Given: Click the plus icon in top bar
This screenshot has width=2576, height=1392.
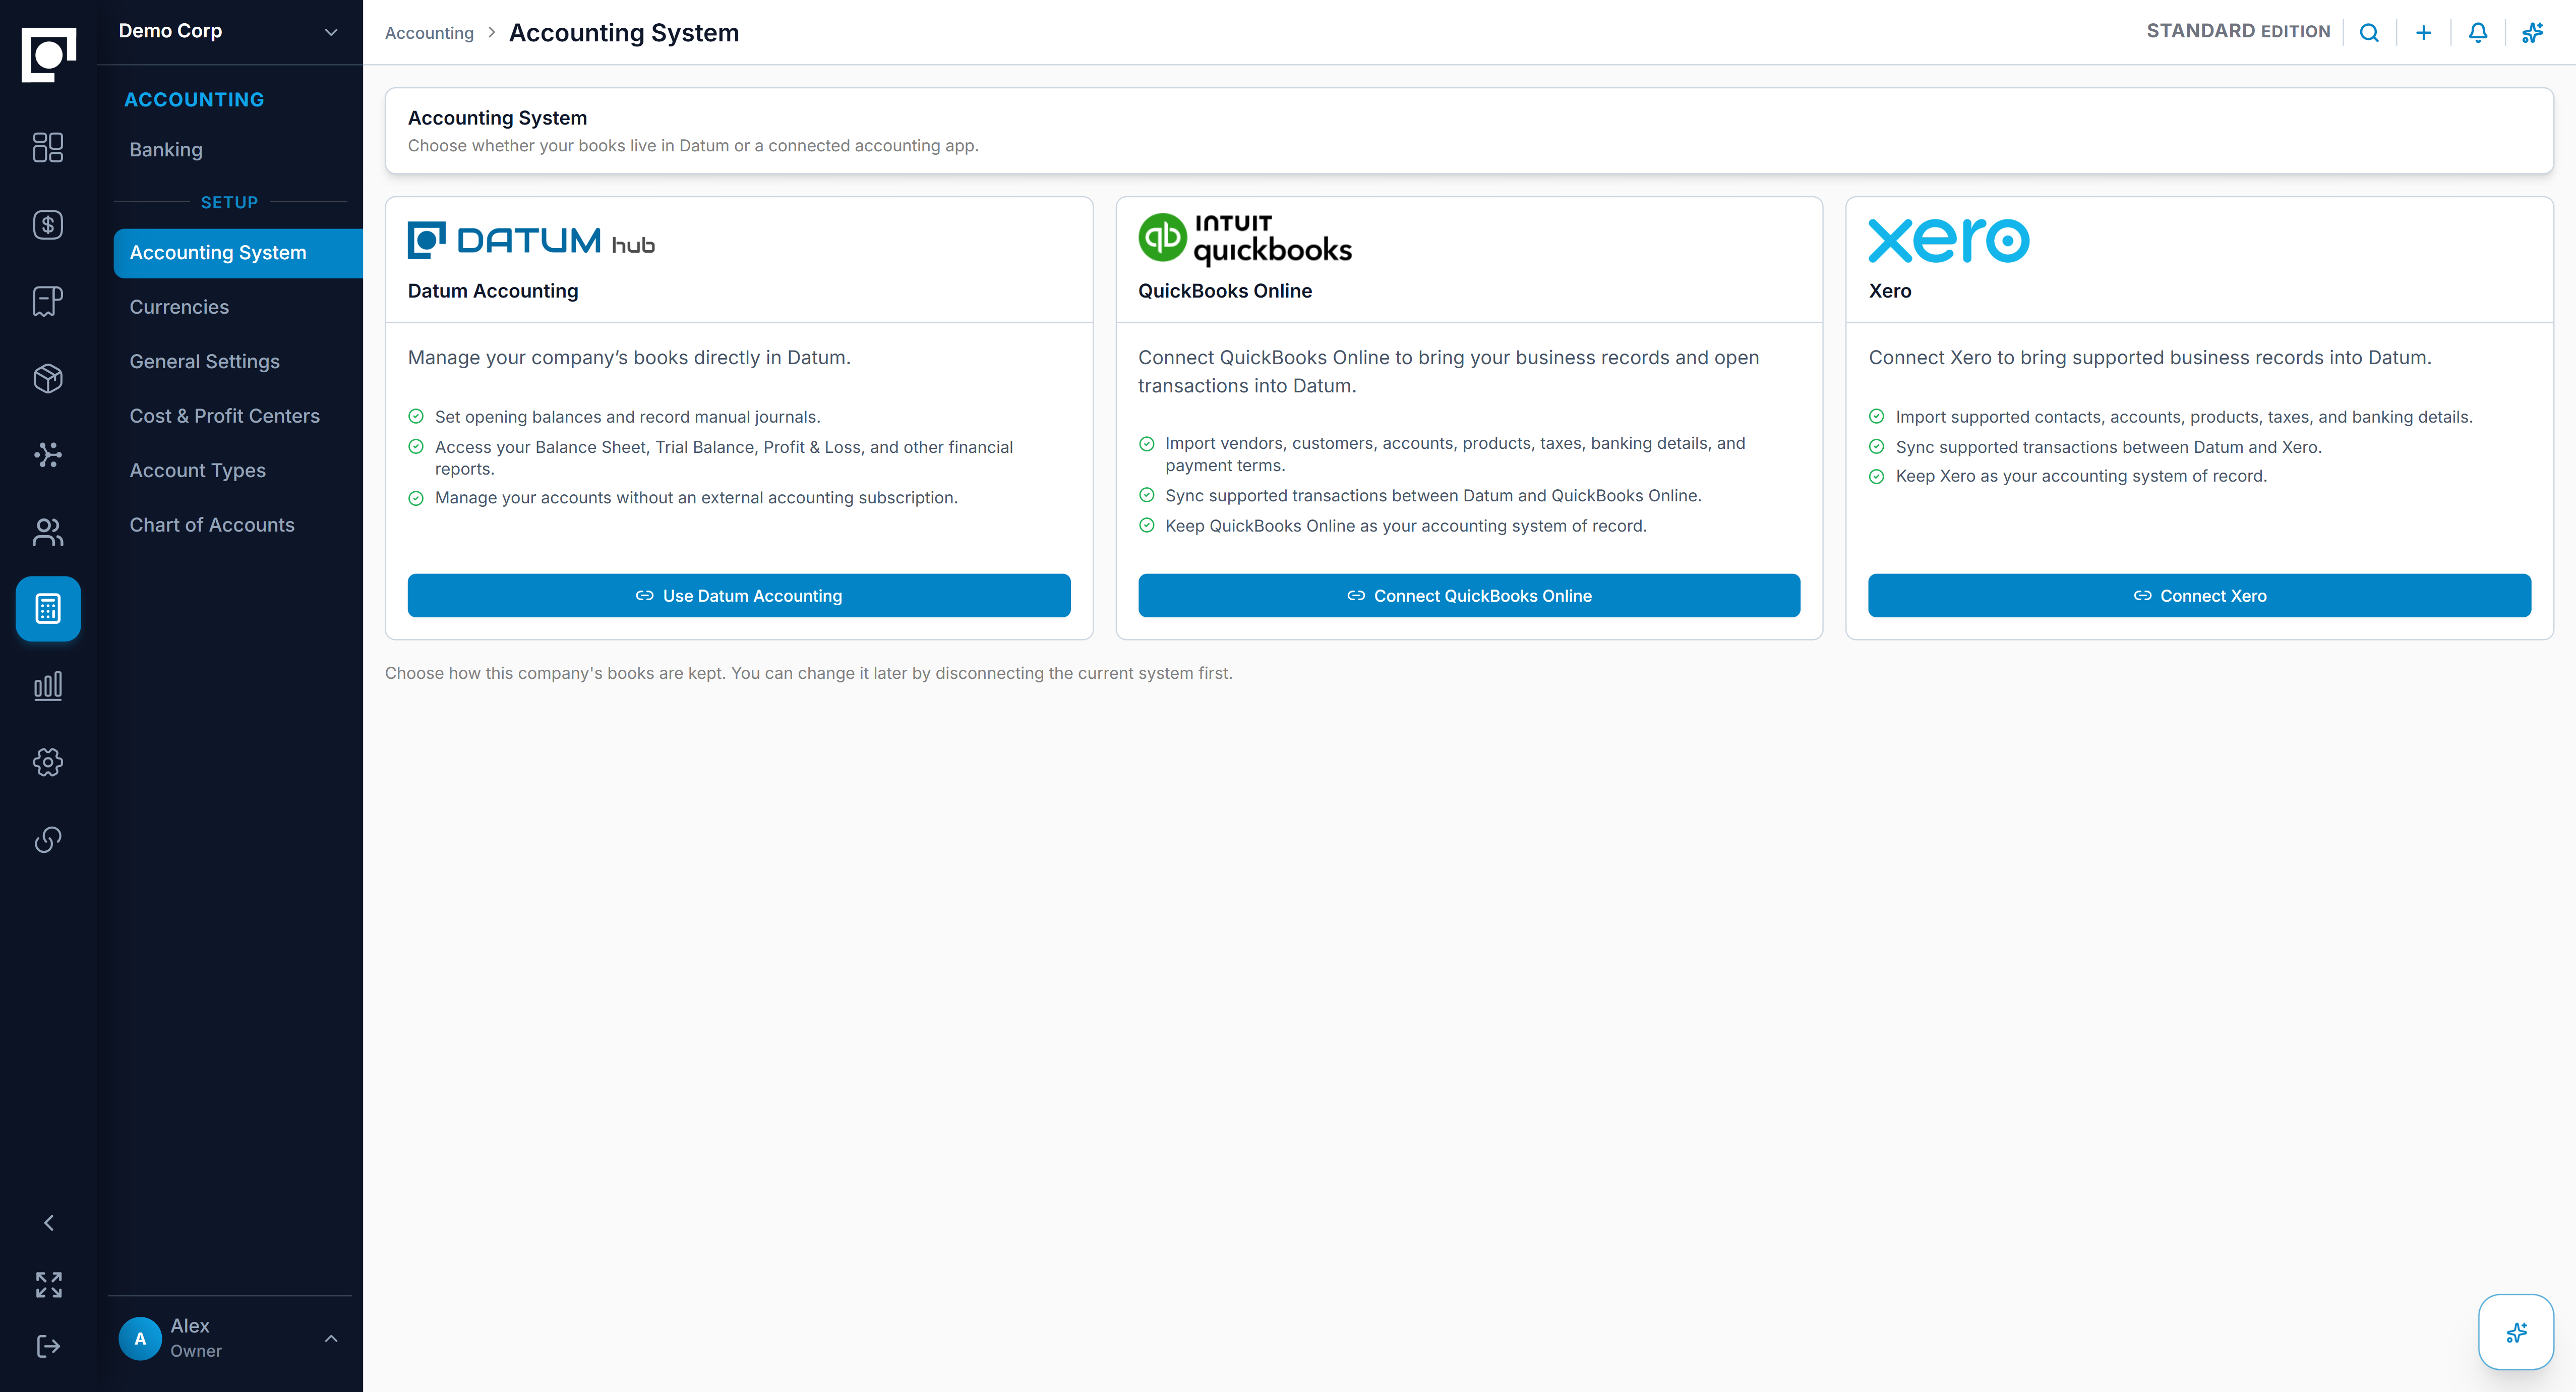Looking at the screenshot, I should (2423, 33).
